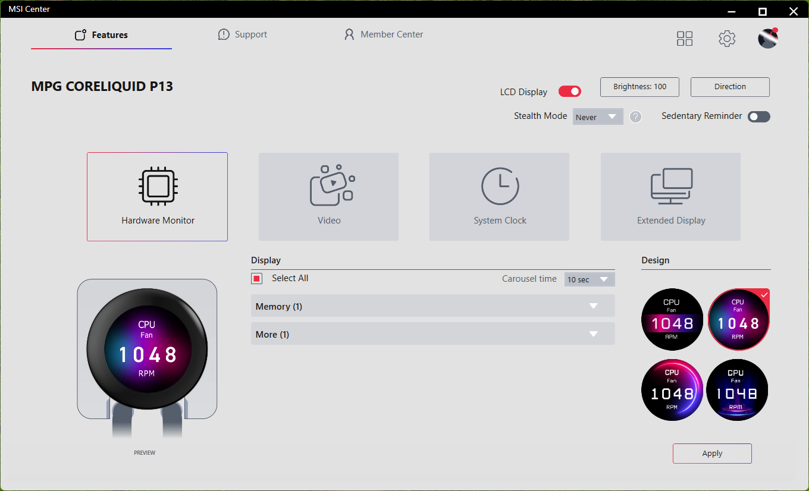Open MSI Center settings gear
Screen dimensions: 809x491
(x=727, y=39)
